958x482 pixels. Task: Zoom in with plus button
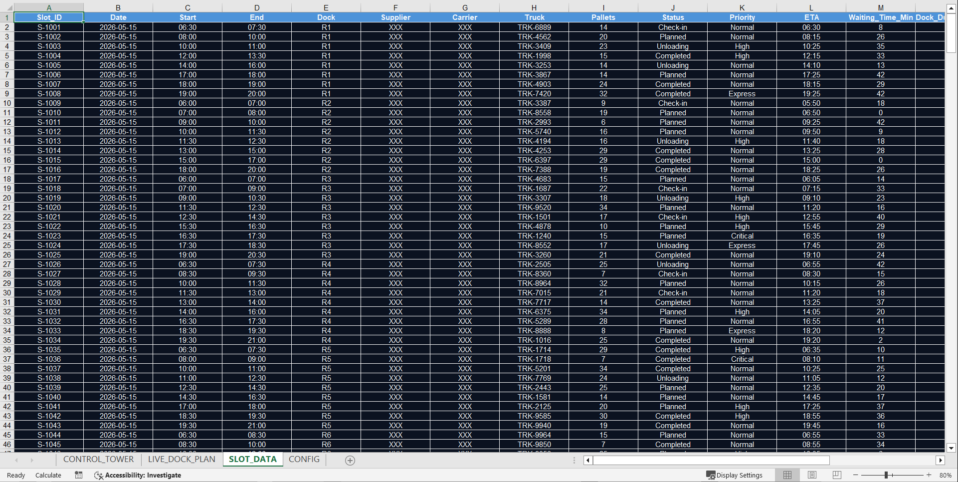tap(929, 475)
